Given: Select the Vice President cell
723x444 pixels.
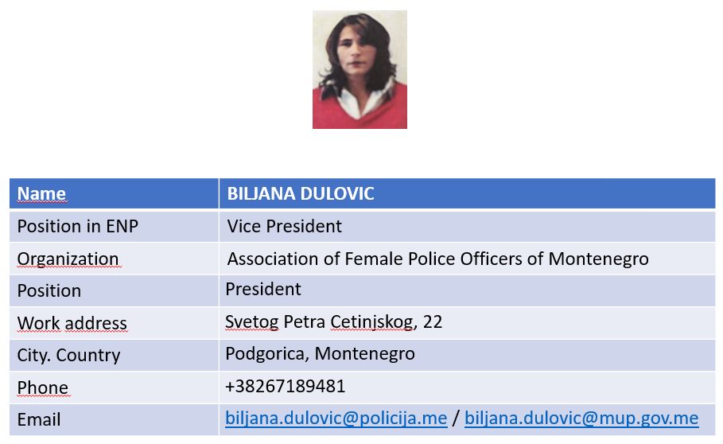Looking at the screenshot, I should point(468,227).
